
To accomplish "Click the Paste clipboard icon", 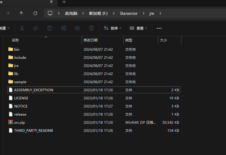I will click(50, 28).
